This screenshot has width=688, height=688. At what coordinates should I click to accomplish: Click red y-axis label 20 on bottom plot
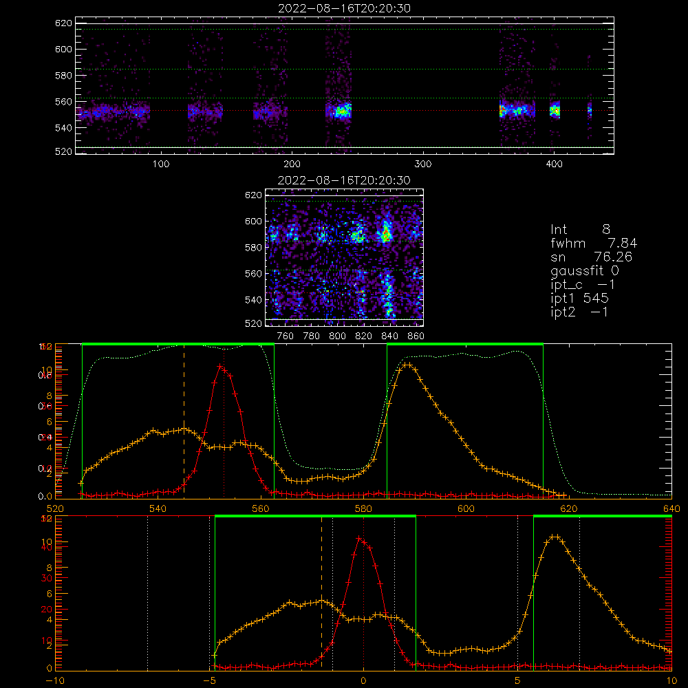47,609
